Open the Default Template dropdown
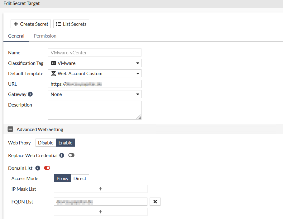Image resolution: width=283 pixels, height=219 pixels. pyautogui.click(x=94, y=74)
